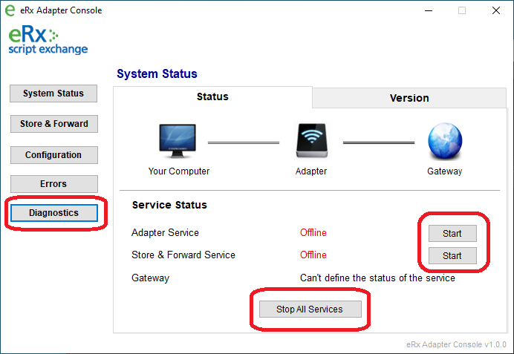Click the Adapter Wi-Fi device icon
This screenshot has width=514, height=354.
(x=312, y=140)
